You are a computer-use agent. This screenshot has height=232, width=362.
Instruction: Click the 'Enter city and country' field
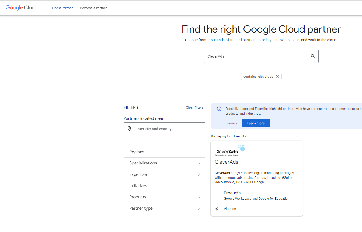[x=164, y=129]
